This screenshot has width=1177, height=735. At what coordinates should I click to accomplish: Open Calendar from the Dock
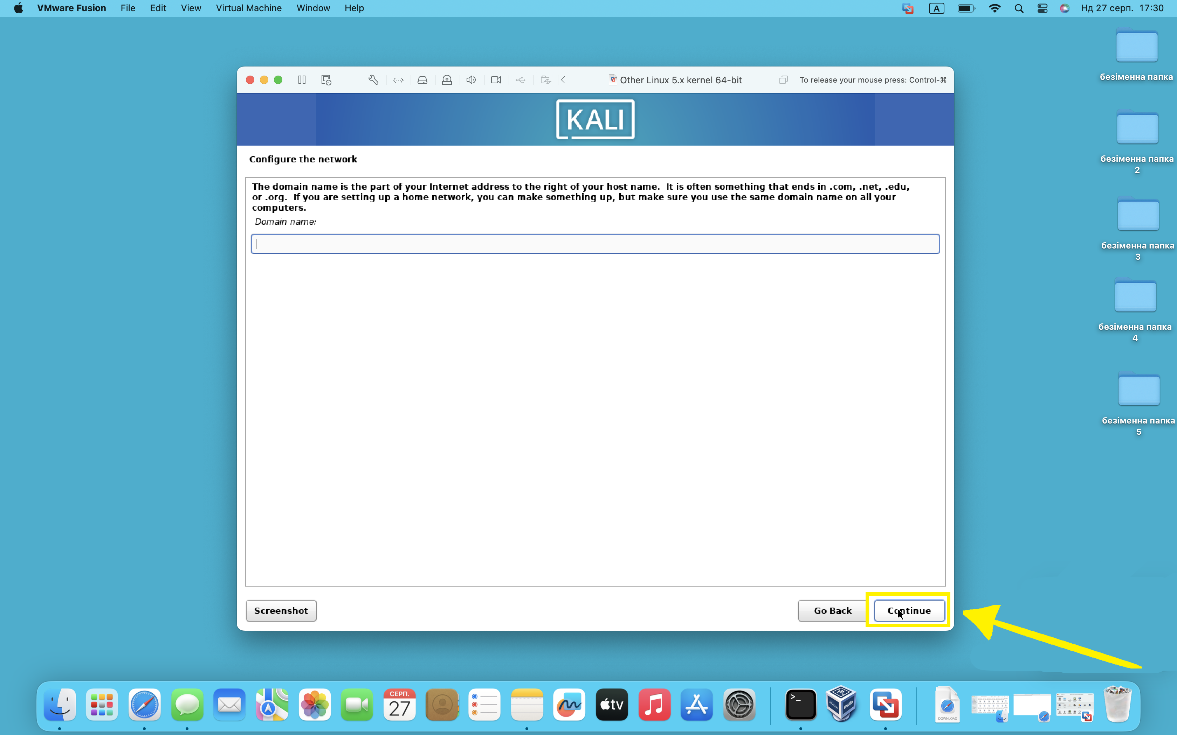point(400,704)
